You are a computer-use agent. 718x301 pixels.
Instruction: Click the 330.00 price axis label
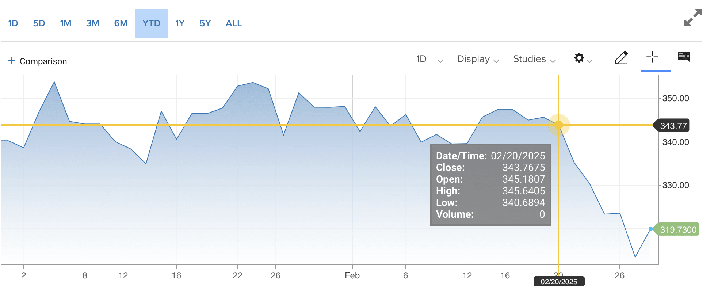(676, 185)
